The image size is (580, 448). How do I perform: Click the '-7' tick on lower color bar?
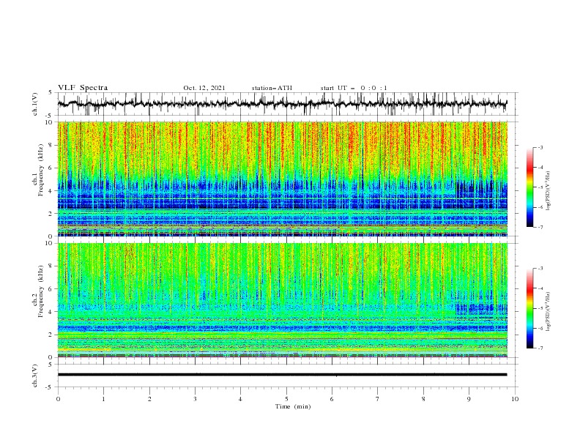540,348
